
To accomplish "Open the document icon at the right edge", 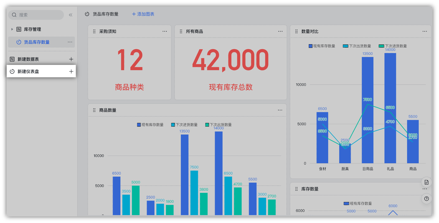I will point(426,182).
